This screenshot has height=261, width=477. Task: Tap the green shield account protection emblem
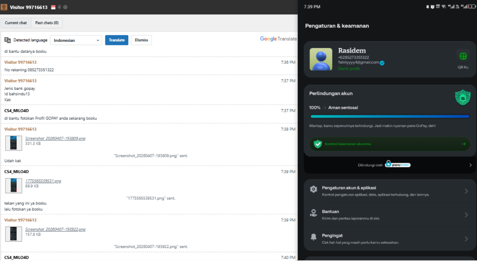(463, 97)
